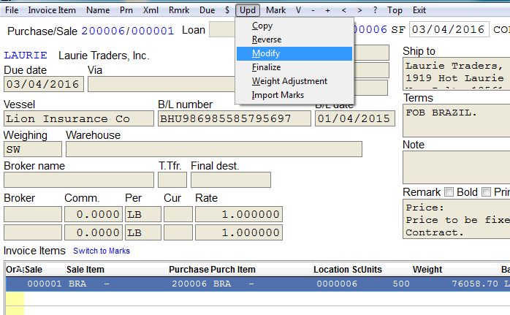Viewport: 510px width, 315px height.
Task: Choose Weight Adjustment from the Upd dropdown
Action: click(294, 81)
